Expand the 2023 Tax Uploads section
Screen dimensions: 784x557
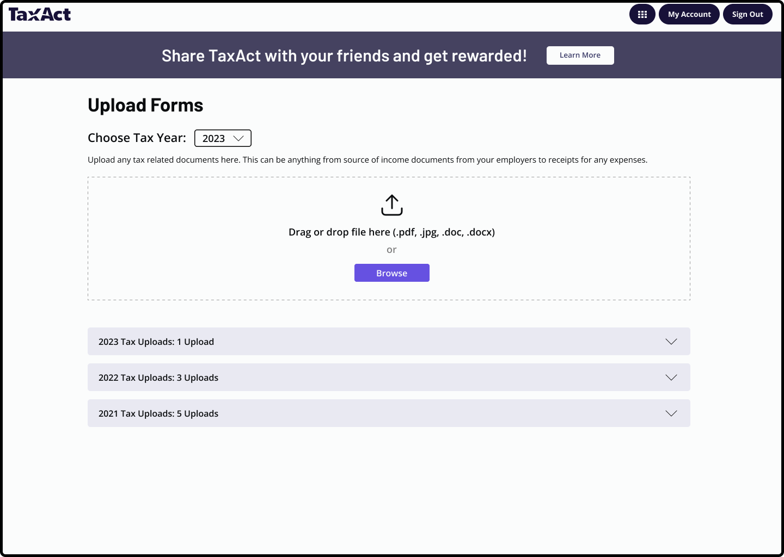[x=389, y=342]
